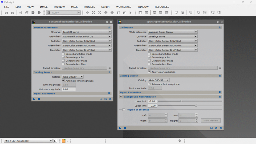Check Generate star maps in FluxCalibration

point(63,61)
